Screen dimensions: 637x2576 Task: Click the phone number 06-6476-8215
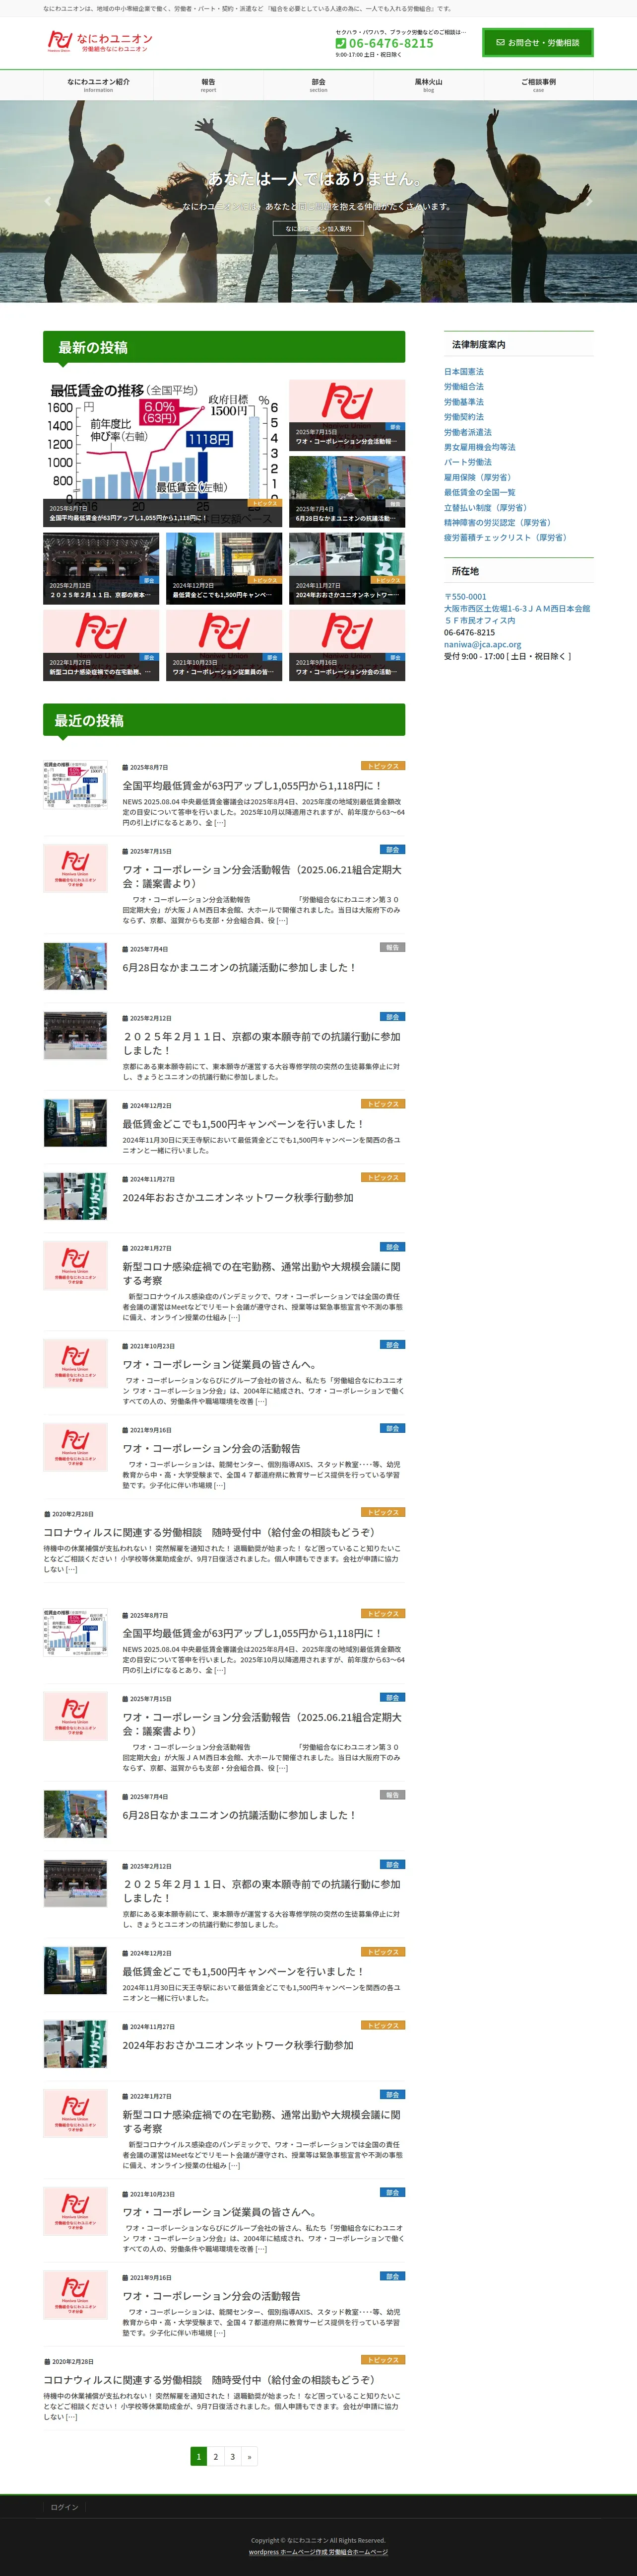[390, 43]
